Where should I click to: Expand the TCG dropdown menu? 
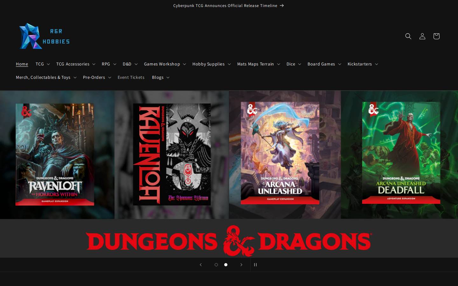point(43,64)
